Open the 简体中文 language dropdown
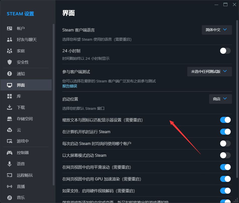Screen dimensions: 239x203 [217, 30]
